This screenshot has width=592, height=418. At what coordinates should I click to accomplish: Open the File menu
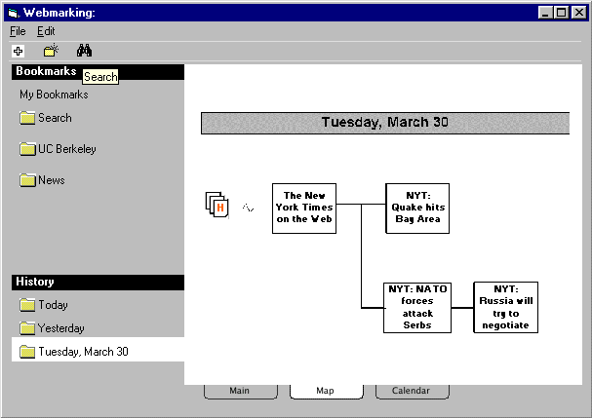(x=18, y=31)
